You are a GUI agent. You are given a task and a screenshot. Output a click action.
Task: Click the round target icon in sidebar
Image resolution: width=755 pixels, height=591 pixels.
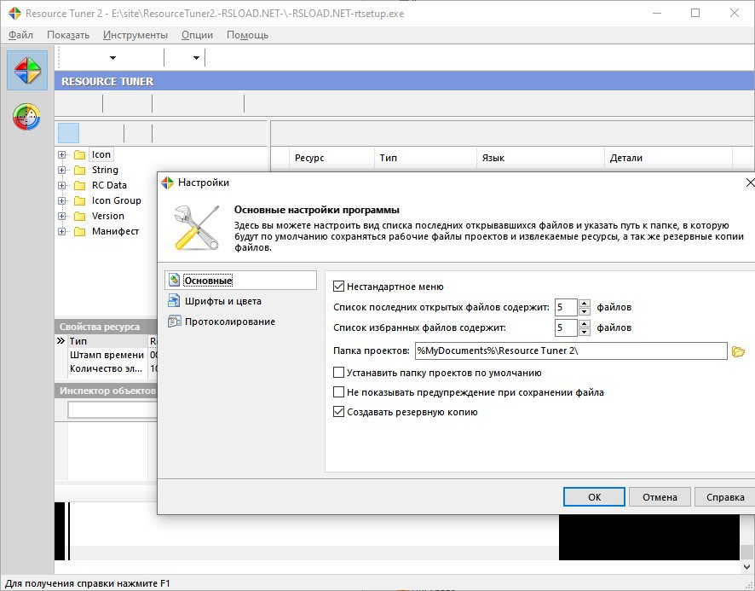pyautogui.click(x=27, y=117)
